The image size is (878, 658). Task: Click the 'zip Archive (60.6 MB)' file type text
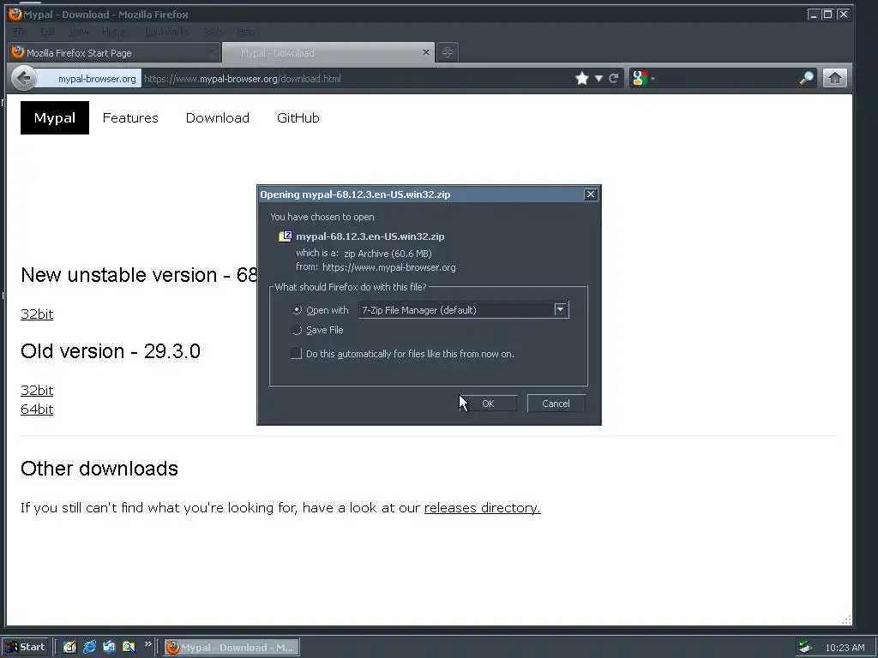(x=388, y=254)
